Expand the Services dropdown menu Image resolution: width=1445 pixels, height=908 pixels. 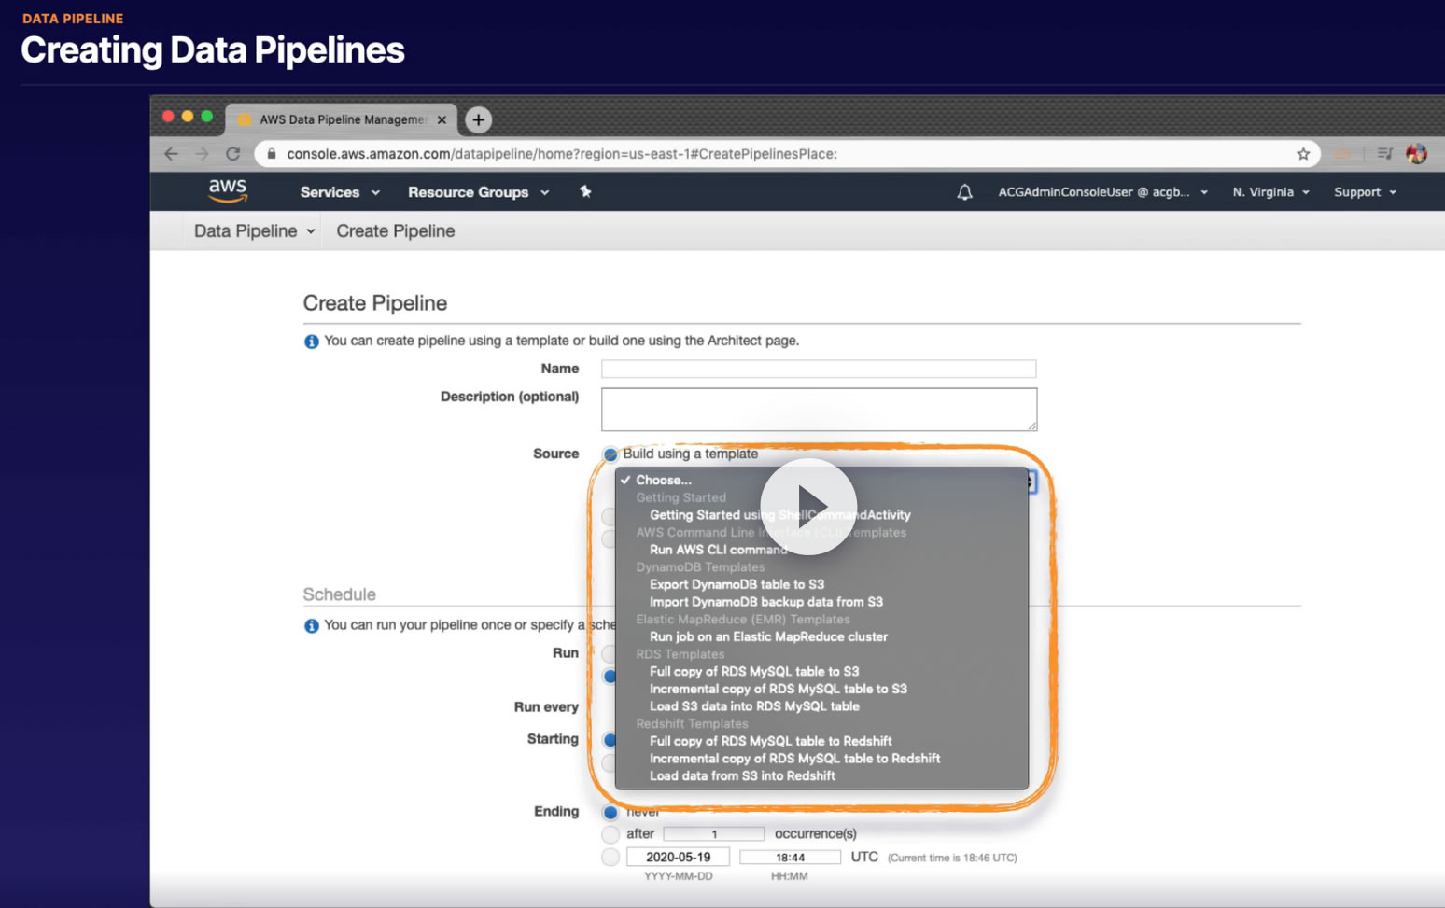(x=340, y=192)
